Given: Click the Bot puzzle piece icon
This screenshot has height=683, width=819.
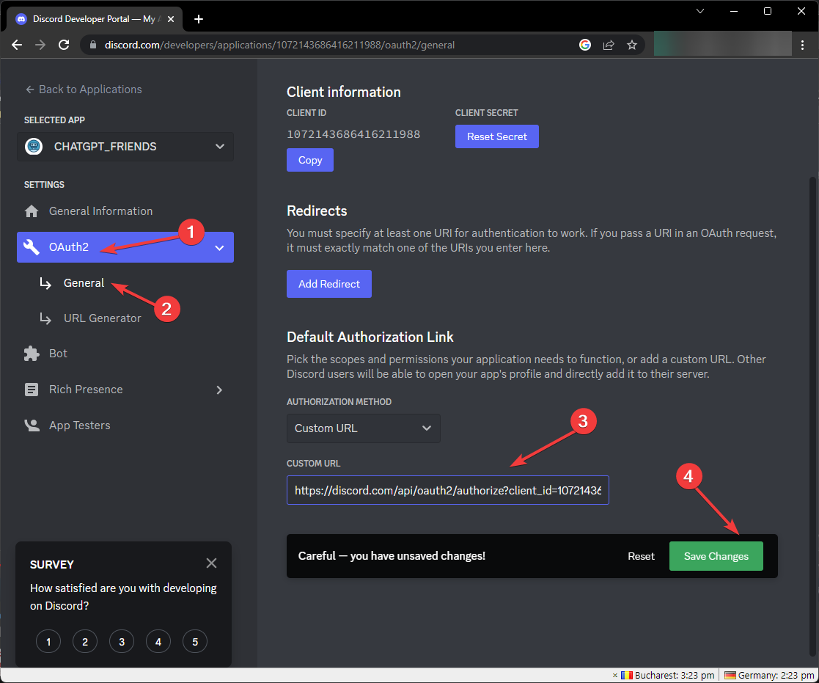Looking at the screenshot, I should click(32, 354).
